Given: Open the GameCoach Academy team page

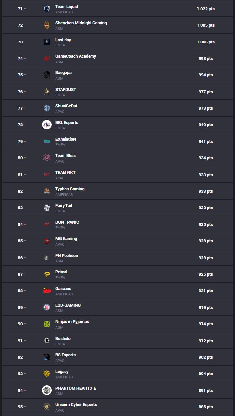Looking at the screenshot, I should point(76,56).
